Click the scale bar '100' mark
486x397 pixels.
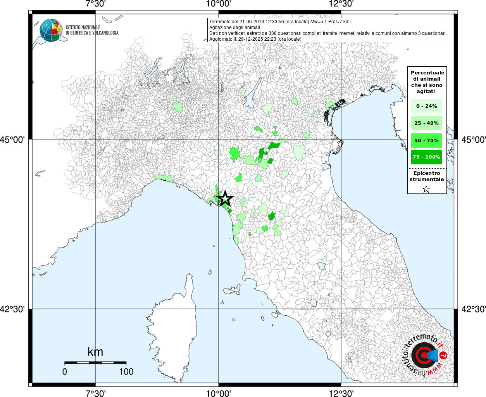(126, 371)
